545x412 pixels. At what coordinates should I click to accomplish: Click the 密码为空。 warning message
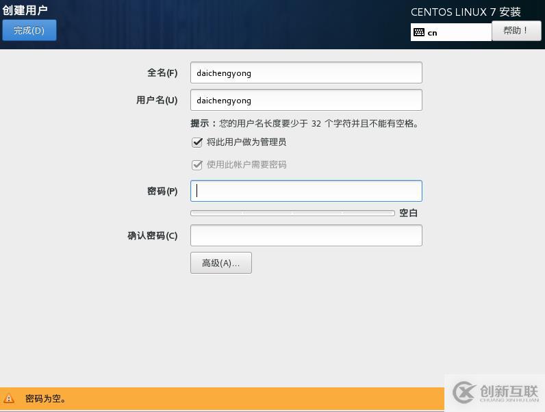point(46,399)
